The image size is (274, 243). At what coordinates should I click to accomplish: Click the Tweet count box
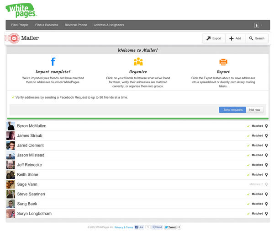click(179, 227)
